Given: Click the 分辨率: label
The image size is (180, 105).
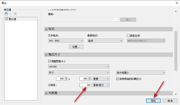Looking at the screenshot, I should click(x=52, y=85).
